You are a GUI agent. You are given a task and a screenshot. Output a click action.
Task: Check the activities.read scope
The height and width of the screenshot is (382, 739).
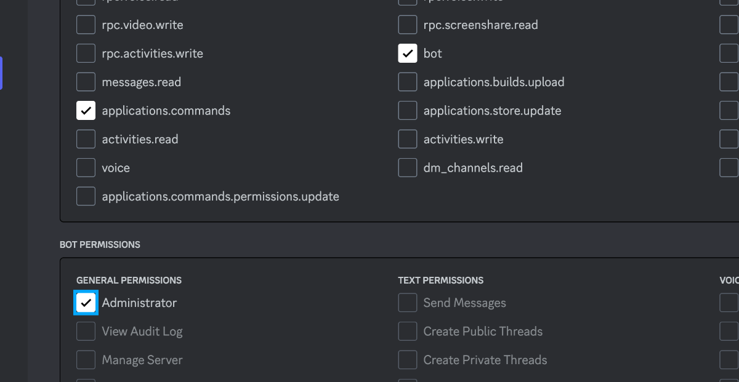pos(86,140)
